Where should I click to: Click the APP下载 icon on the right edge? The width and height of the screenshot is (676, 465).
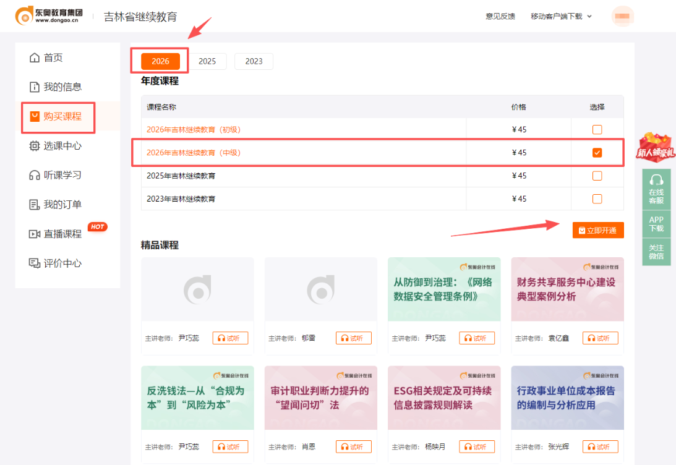(656, 222)
